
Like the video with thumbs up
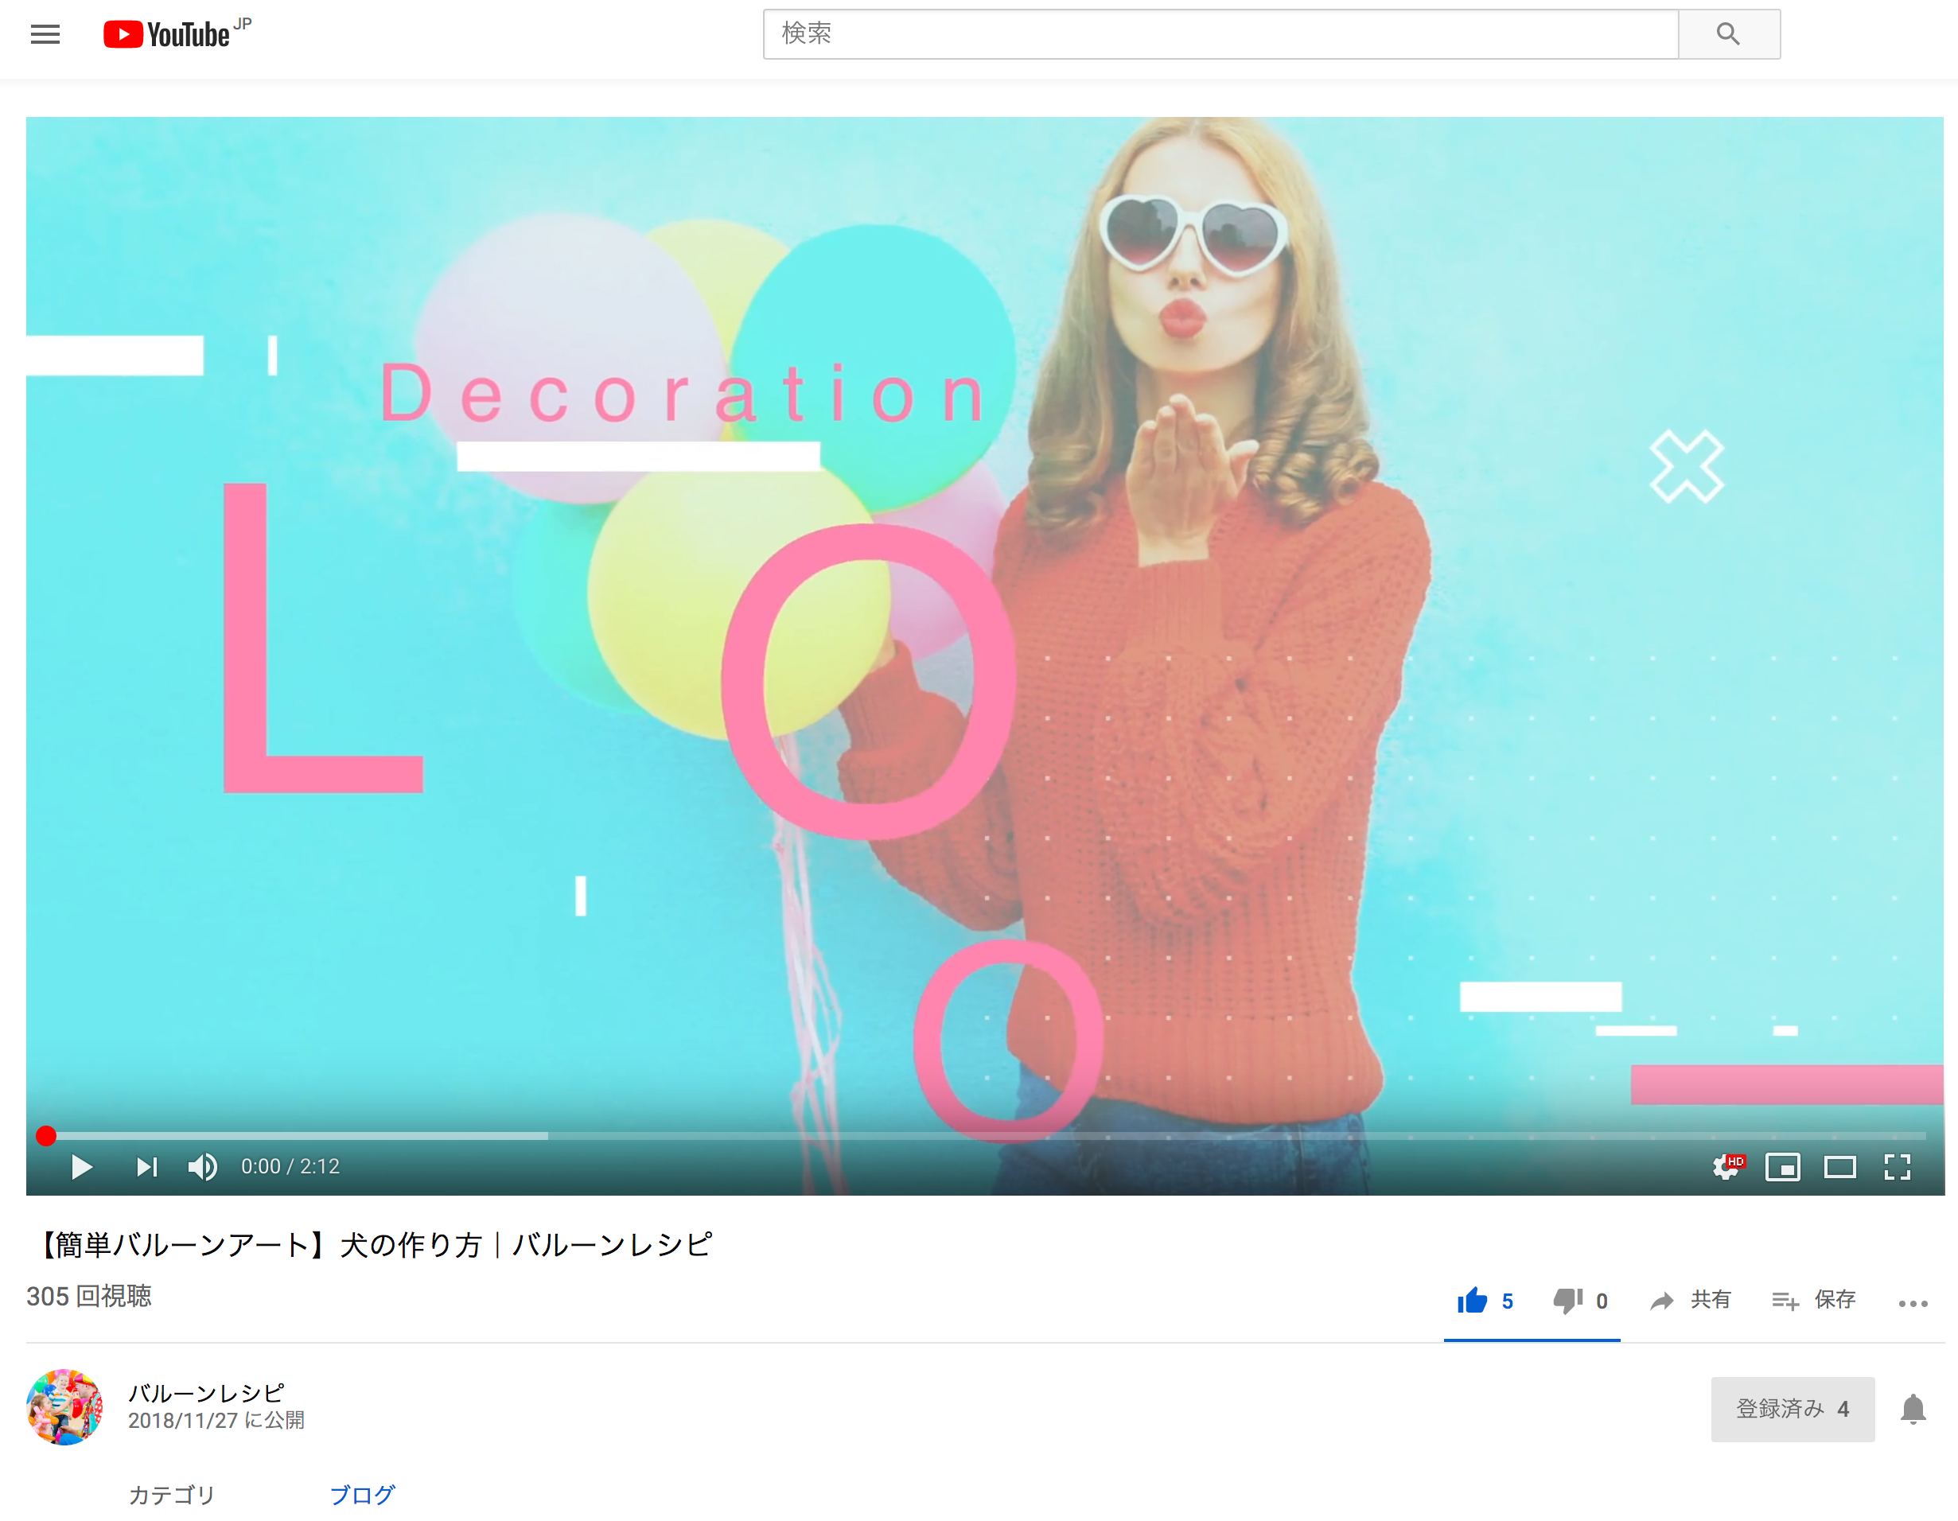(1473, 1300)
